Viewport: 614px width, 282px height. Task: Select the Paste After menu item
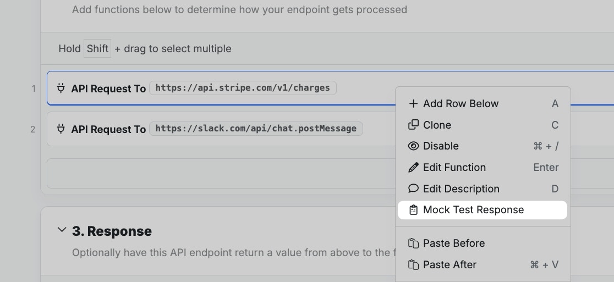click(x=449, y=264)
